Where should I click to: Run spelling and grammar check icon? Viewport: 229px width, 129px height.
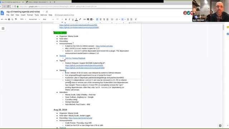click(x=13, y=19)
